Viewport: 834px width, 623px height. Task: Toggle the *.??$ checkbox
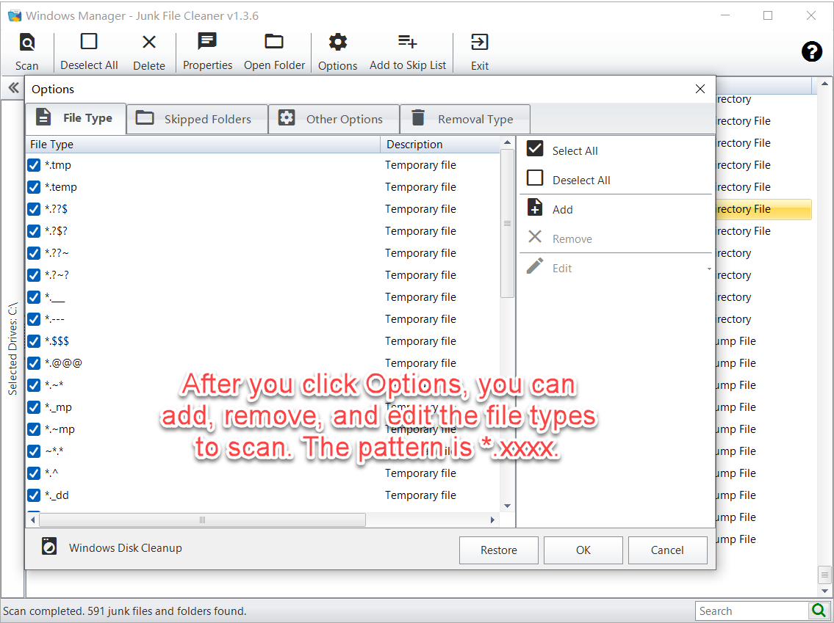[34, 209]
